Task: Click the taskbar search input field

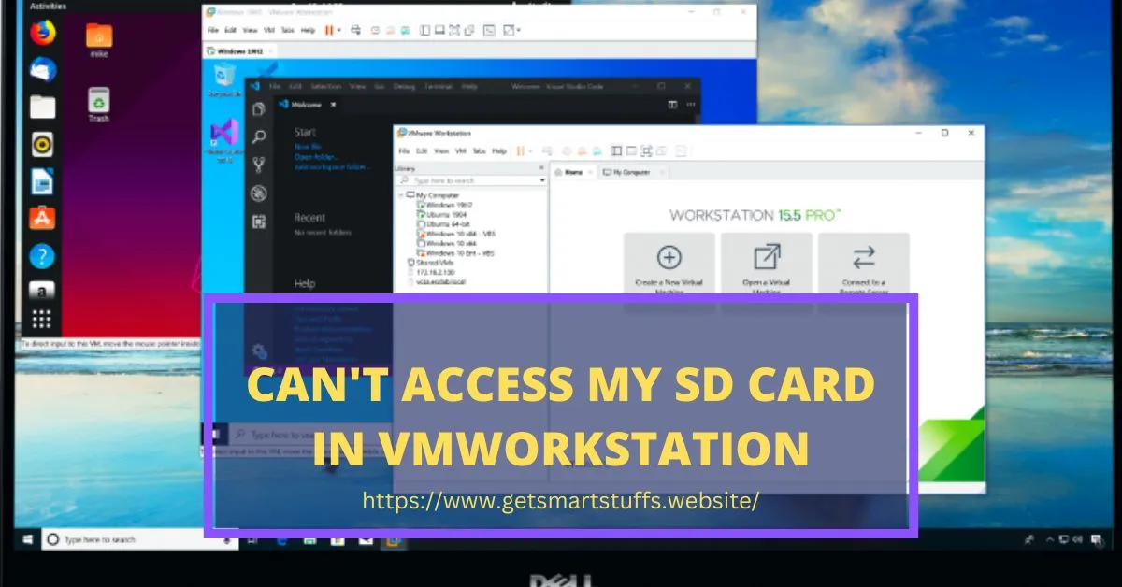Action: (x=140, y=539)
